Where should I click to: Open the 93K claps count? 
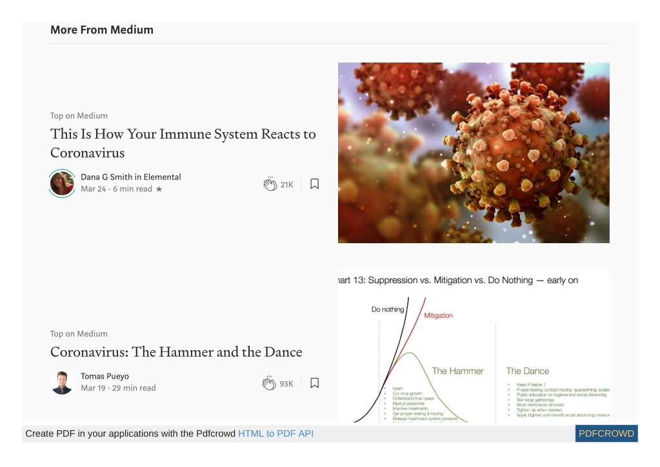click(x=286, y=384)
